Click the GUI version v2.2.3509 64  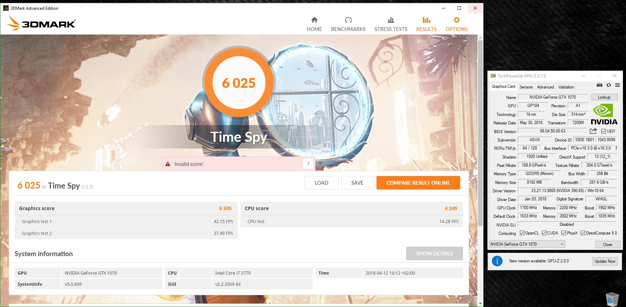(x=262, y=284)
